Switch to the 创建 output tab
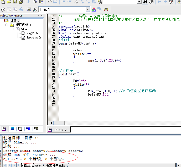The image size is (181, 167). pos(27,165)
